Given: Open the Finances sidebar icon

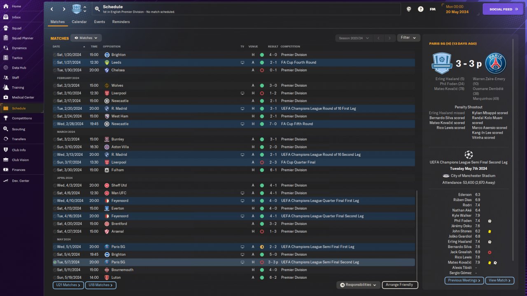Looking at the screenshot, I should click(6, 170).
